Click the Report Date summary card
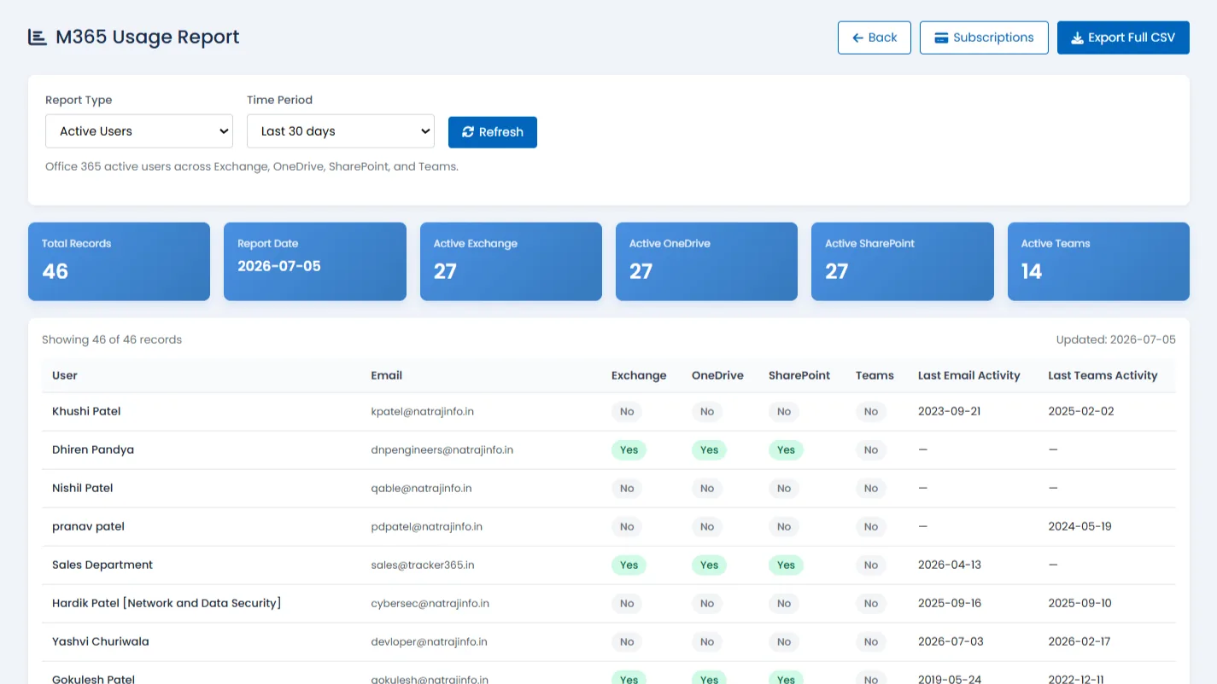The image size is (1217, 684). pyautogui.click(x=315, y=261)
